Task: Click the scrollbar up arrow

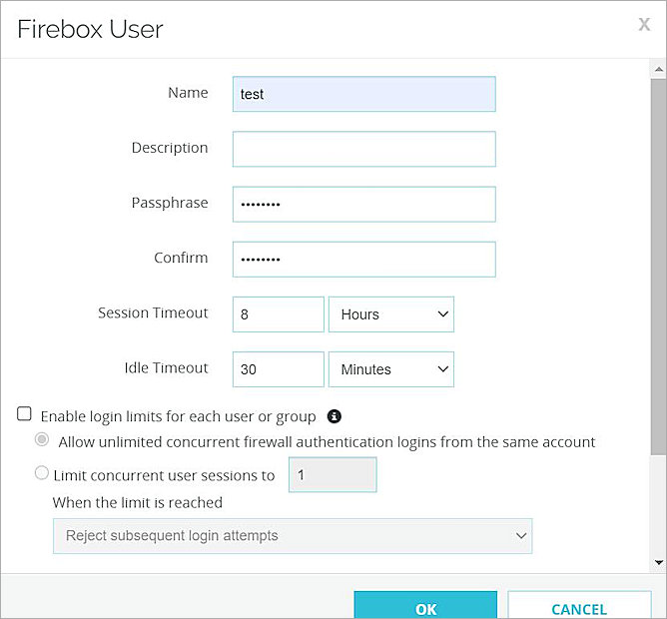Action: [x=658, y=71]
